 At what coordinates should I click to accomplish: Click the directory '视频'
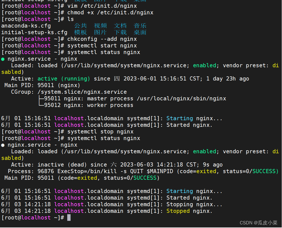point(100,26)
